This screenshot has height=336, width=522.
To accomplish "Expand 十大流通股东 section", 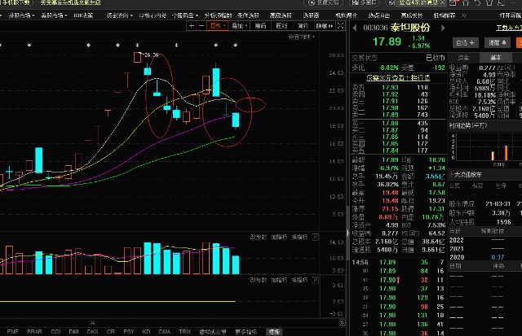I will point(466,175).
